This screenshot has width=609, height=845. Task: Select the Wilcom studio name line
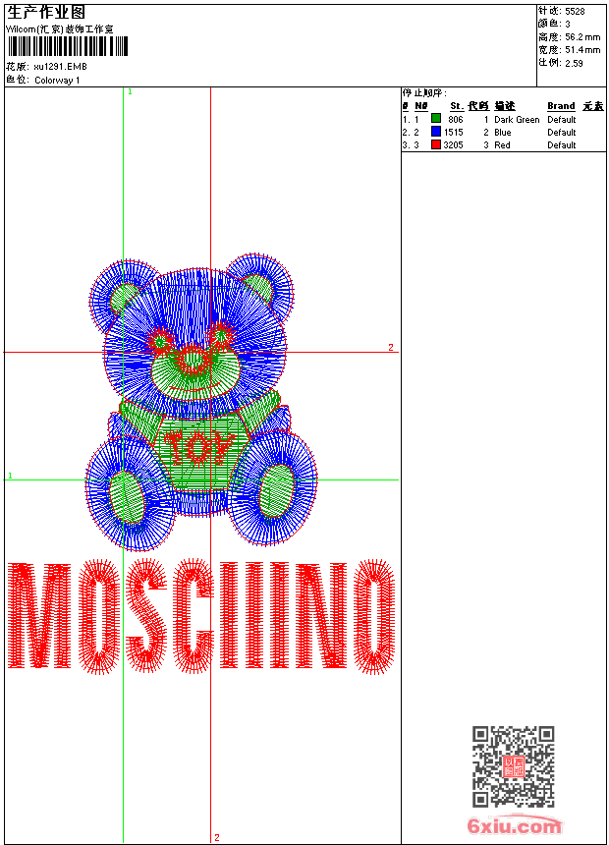point(60,29)
